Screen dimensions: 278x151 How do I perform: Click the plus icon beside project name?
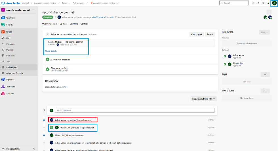tap(34, 10)
